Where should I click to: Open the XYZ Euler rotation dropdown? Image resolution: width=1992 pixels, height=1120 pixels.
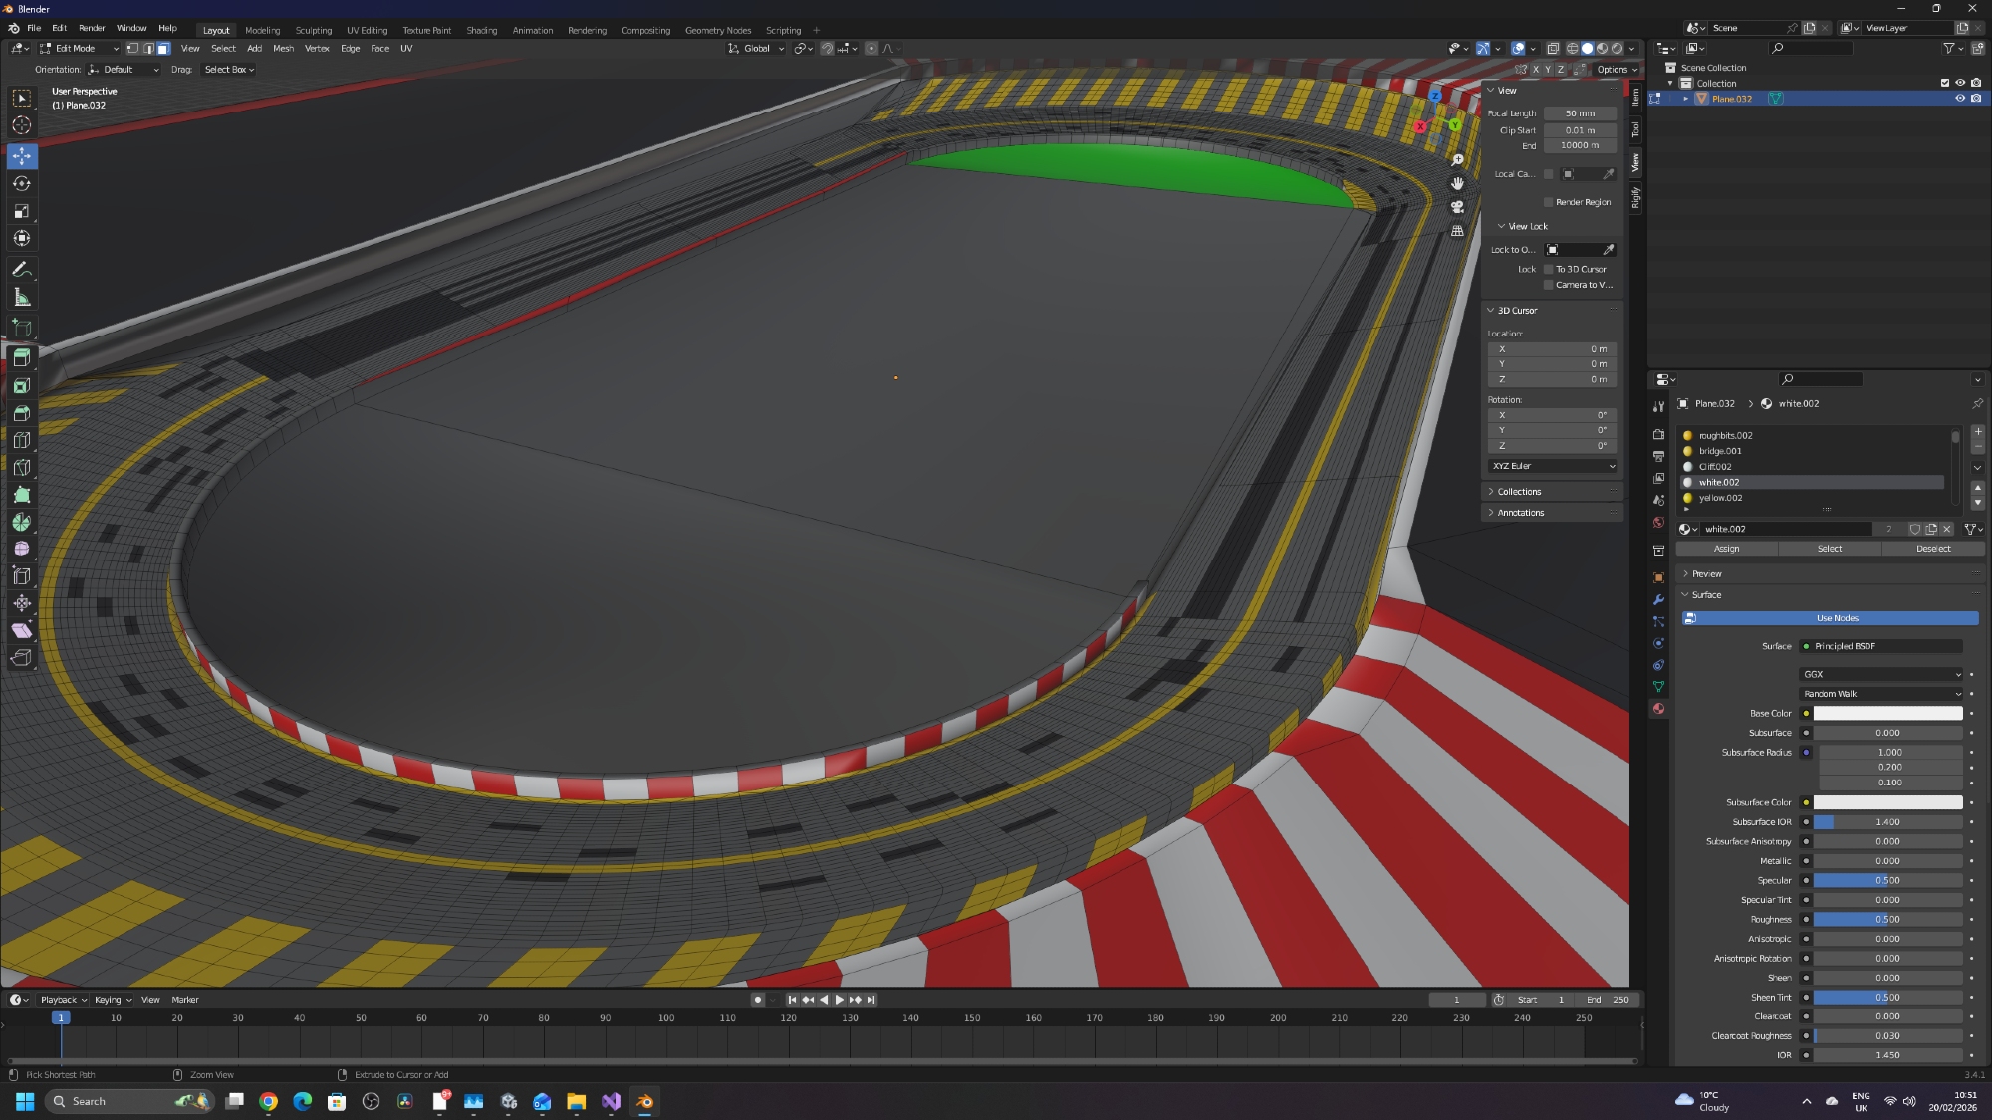(x=1553, y=466)
